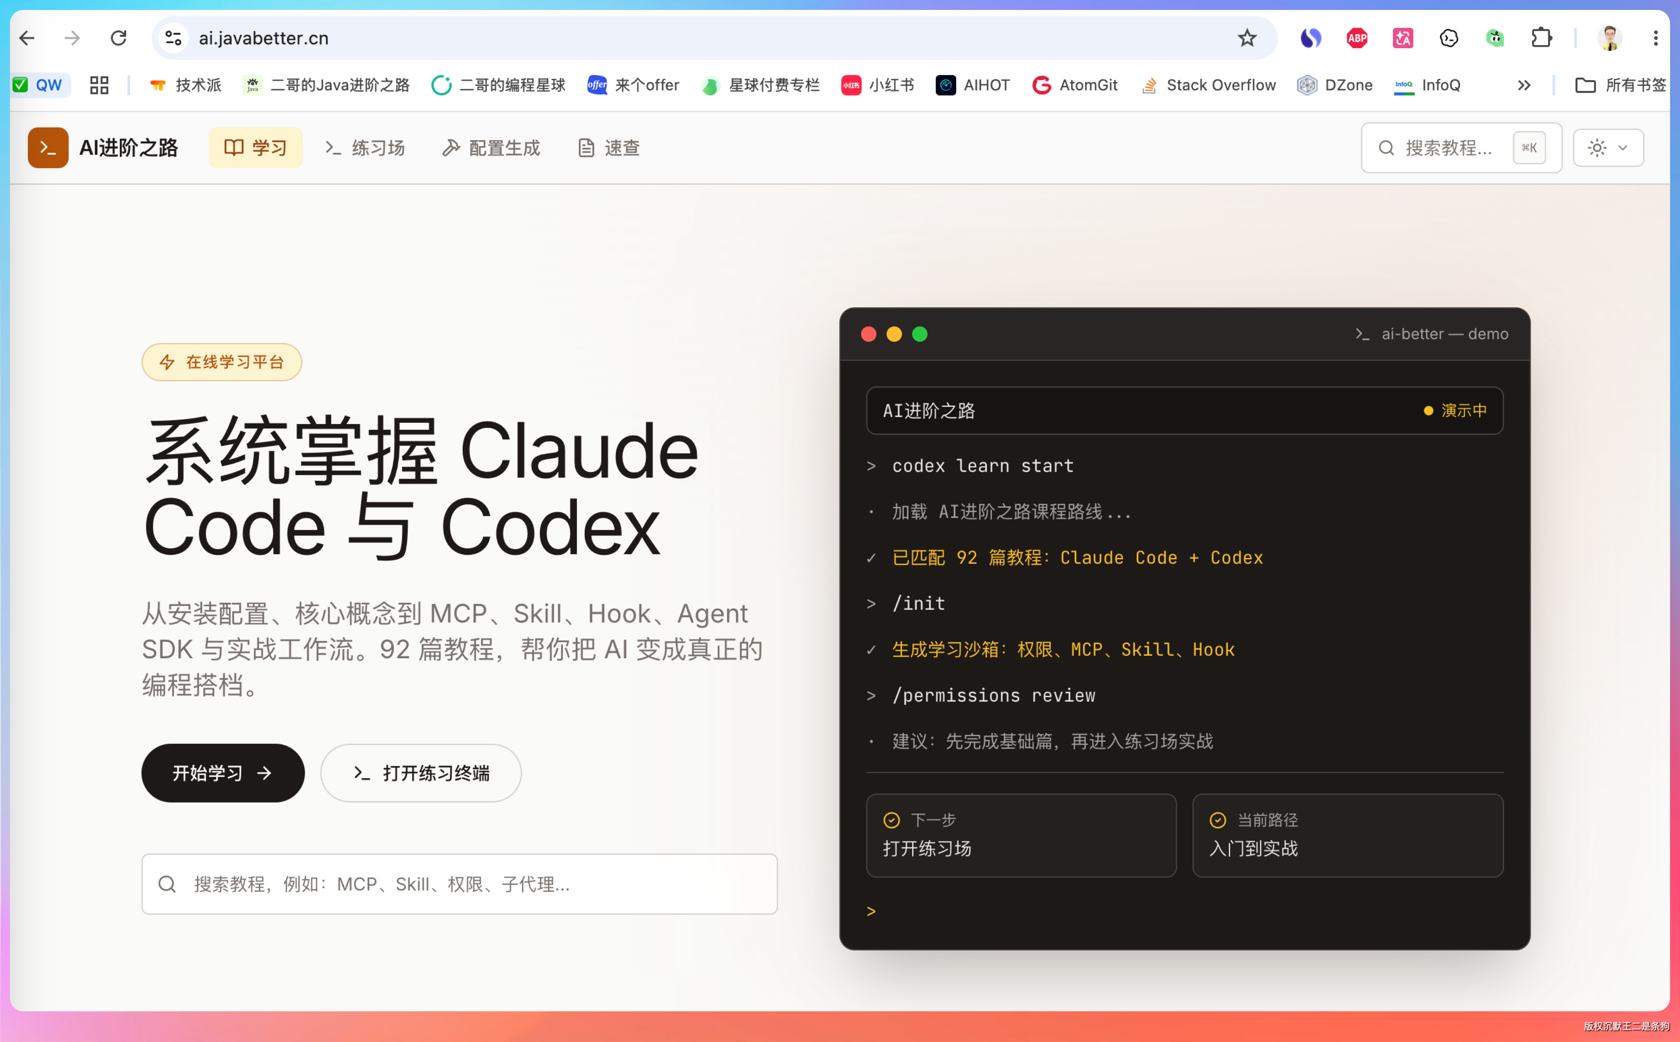Click the red demo terminal window dot
Image resolution: width=1680 pixels, height=1042 pixels.
click(869, 334)
